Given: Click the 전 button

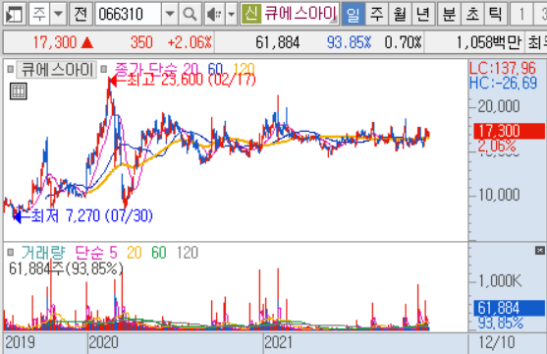Looking at the screenshot, I should point(81,15).
